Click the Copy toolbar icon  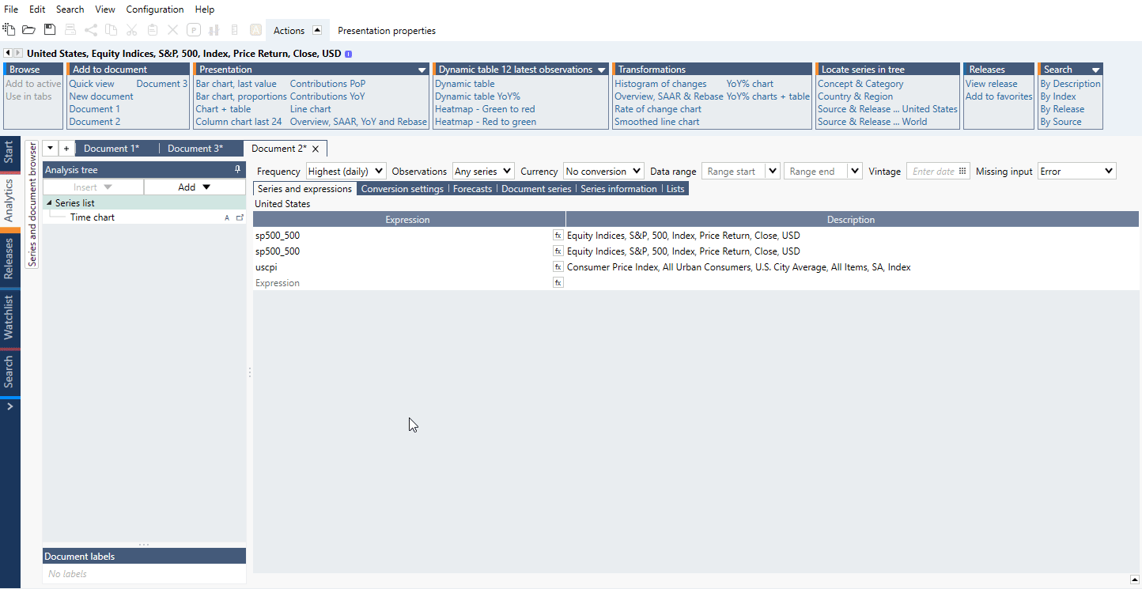[112, 30]
